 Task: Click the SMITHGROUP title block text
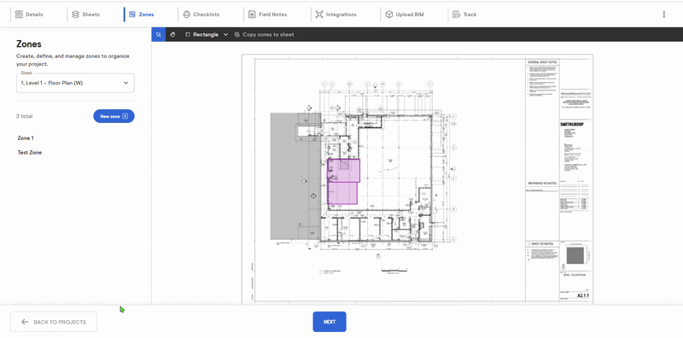pos(571,125)
